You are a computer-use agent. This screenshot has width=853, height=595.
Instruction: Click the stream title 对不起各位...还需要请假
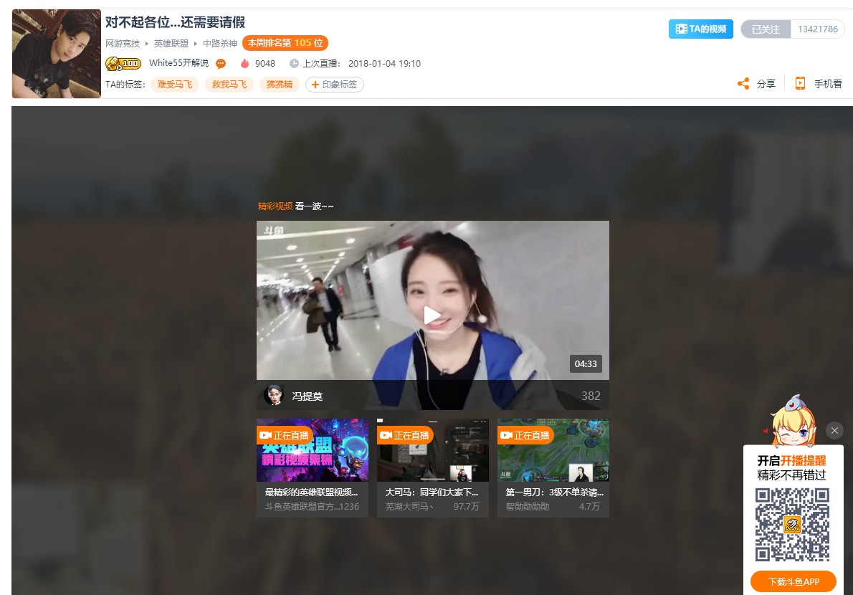175,22
